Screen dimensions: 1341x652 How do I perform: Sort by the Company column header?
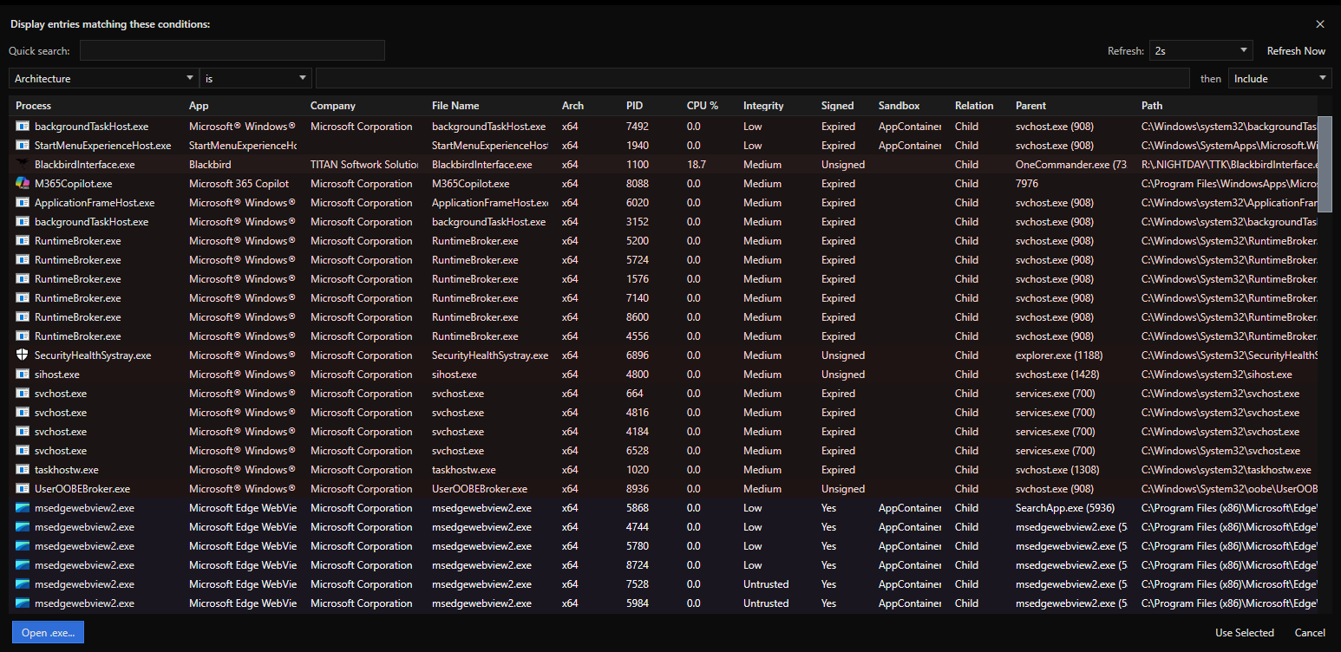point(333,106)
